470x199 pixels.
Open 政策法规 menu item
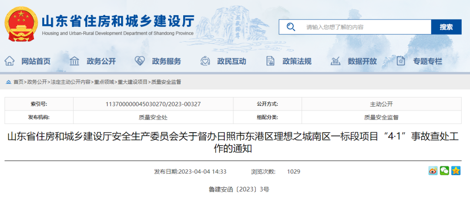(297, 61)
